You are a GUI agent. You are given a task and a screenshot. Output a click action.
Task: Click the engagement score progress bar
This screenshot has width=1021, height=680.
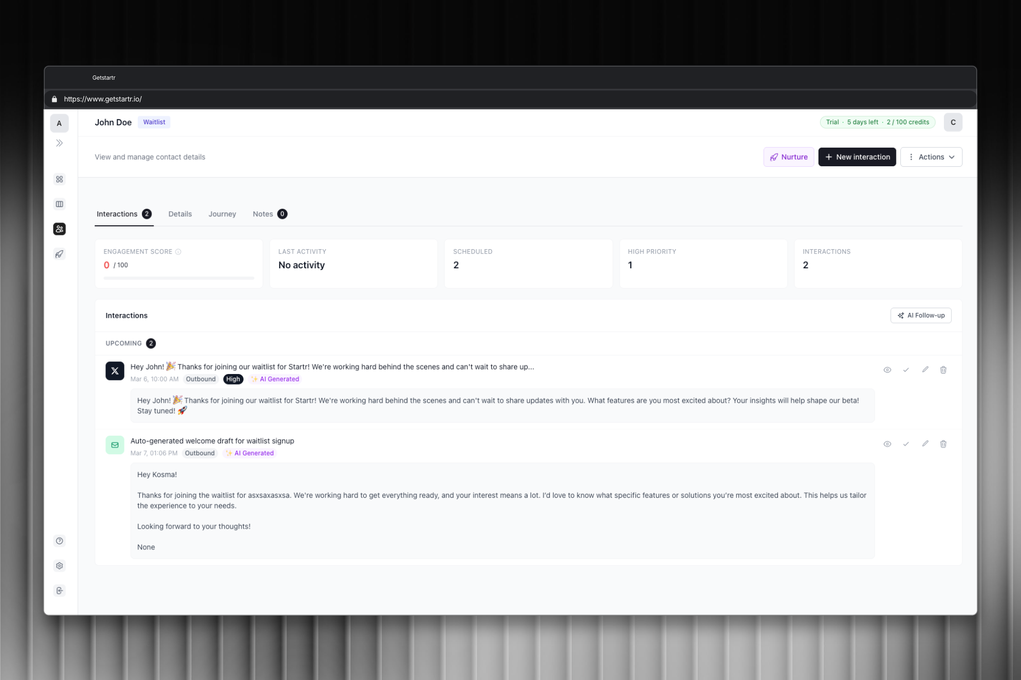click(179, 278)
